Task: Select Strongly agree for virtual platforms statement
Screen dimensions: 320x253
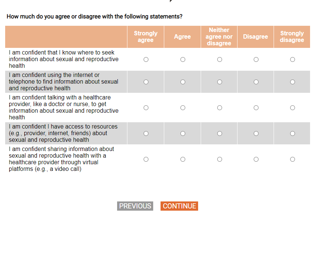Action: pos(146,159)
